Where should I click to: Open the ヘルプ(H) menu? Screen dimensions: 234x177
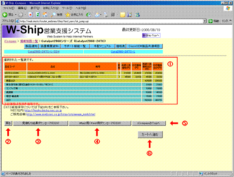(x=81, y=8)
